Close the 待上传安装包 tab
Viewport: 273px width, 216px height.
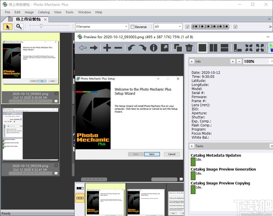pyautogui.click(x=45, y=19)
